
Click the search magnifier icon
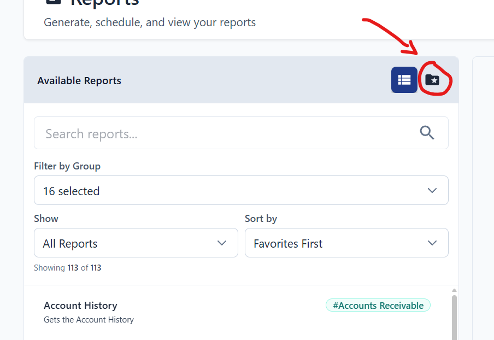(x=427, y=132)
